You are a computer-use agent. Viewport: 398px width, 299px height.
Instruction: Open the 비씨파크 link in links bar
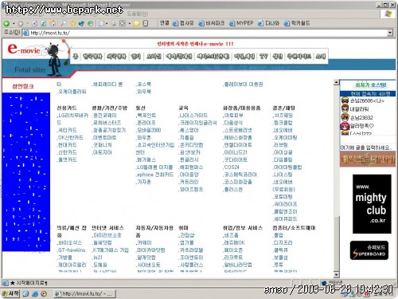pyautogui.click(x=212, y=23)
